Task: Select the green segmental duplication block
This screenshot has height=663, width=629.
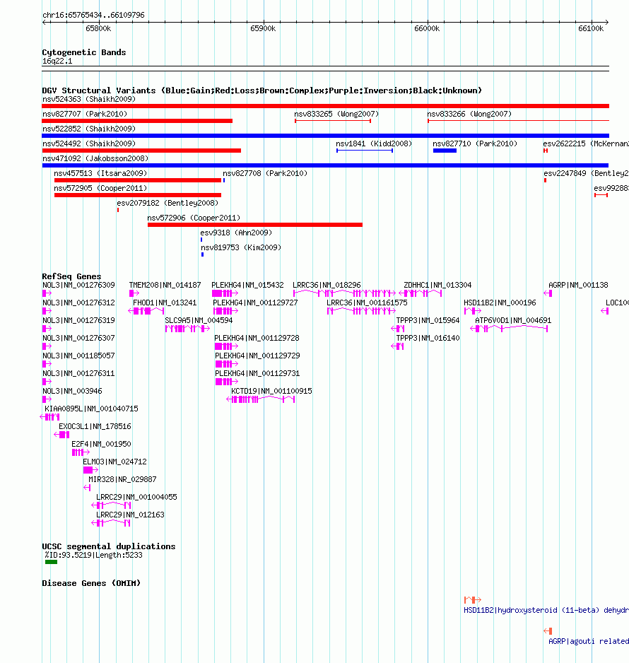Action: [51, 562]
